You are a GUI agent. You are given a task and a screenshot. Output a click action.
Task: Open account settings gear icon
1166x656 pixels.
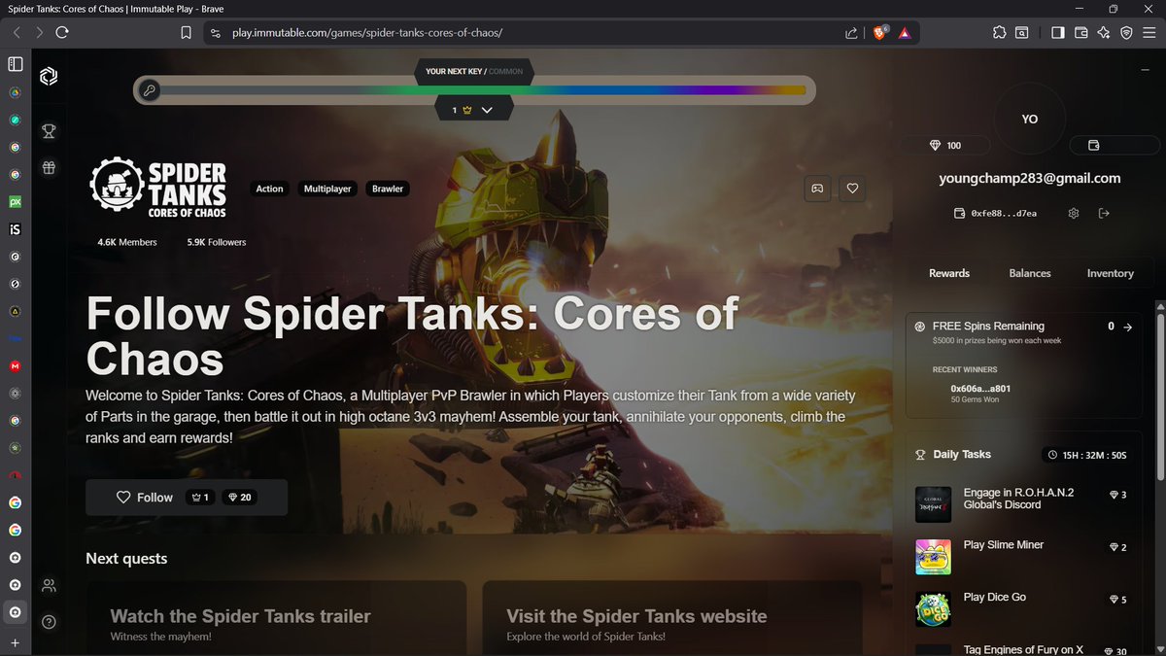(x=1074, y=213)
